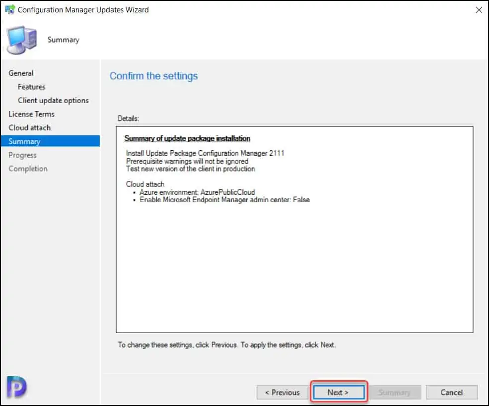This screenshot has width=489, height=406.
Task: Open the General wizard page
Action: pyautogui.click(x=21, y=73)
